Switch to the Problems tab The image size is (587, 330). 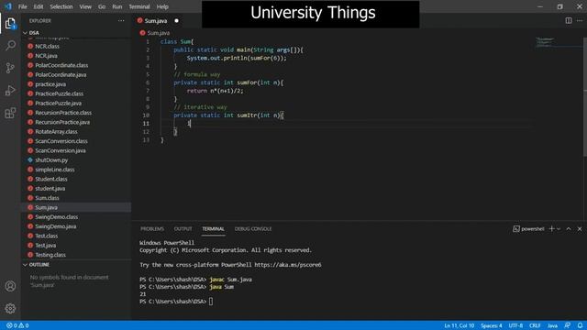(x=152, y=228)
